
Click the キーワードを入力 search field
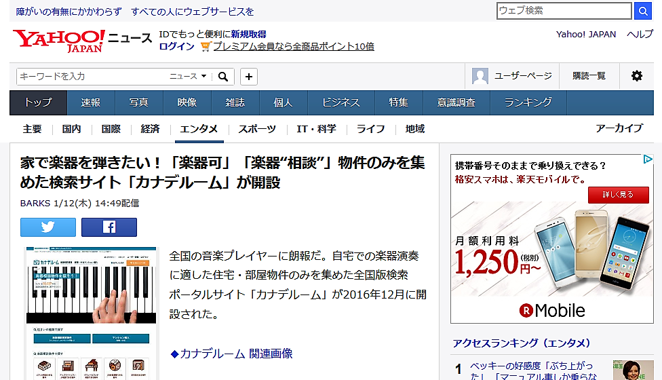coord(92,76)
